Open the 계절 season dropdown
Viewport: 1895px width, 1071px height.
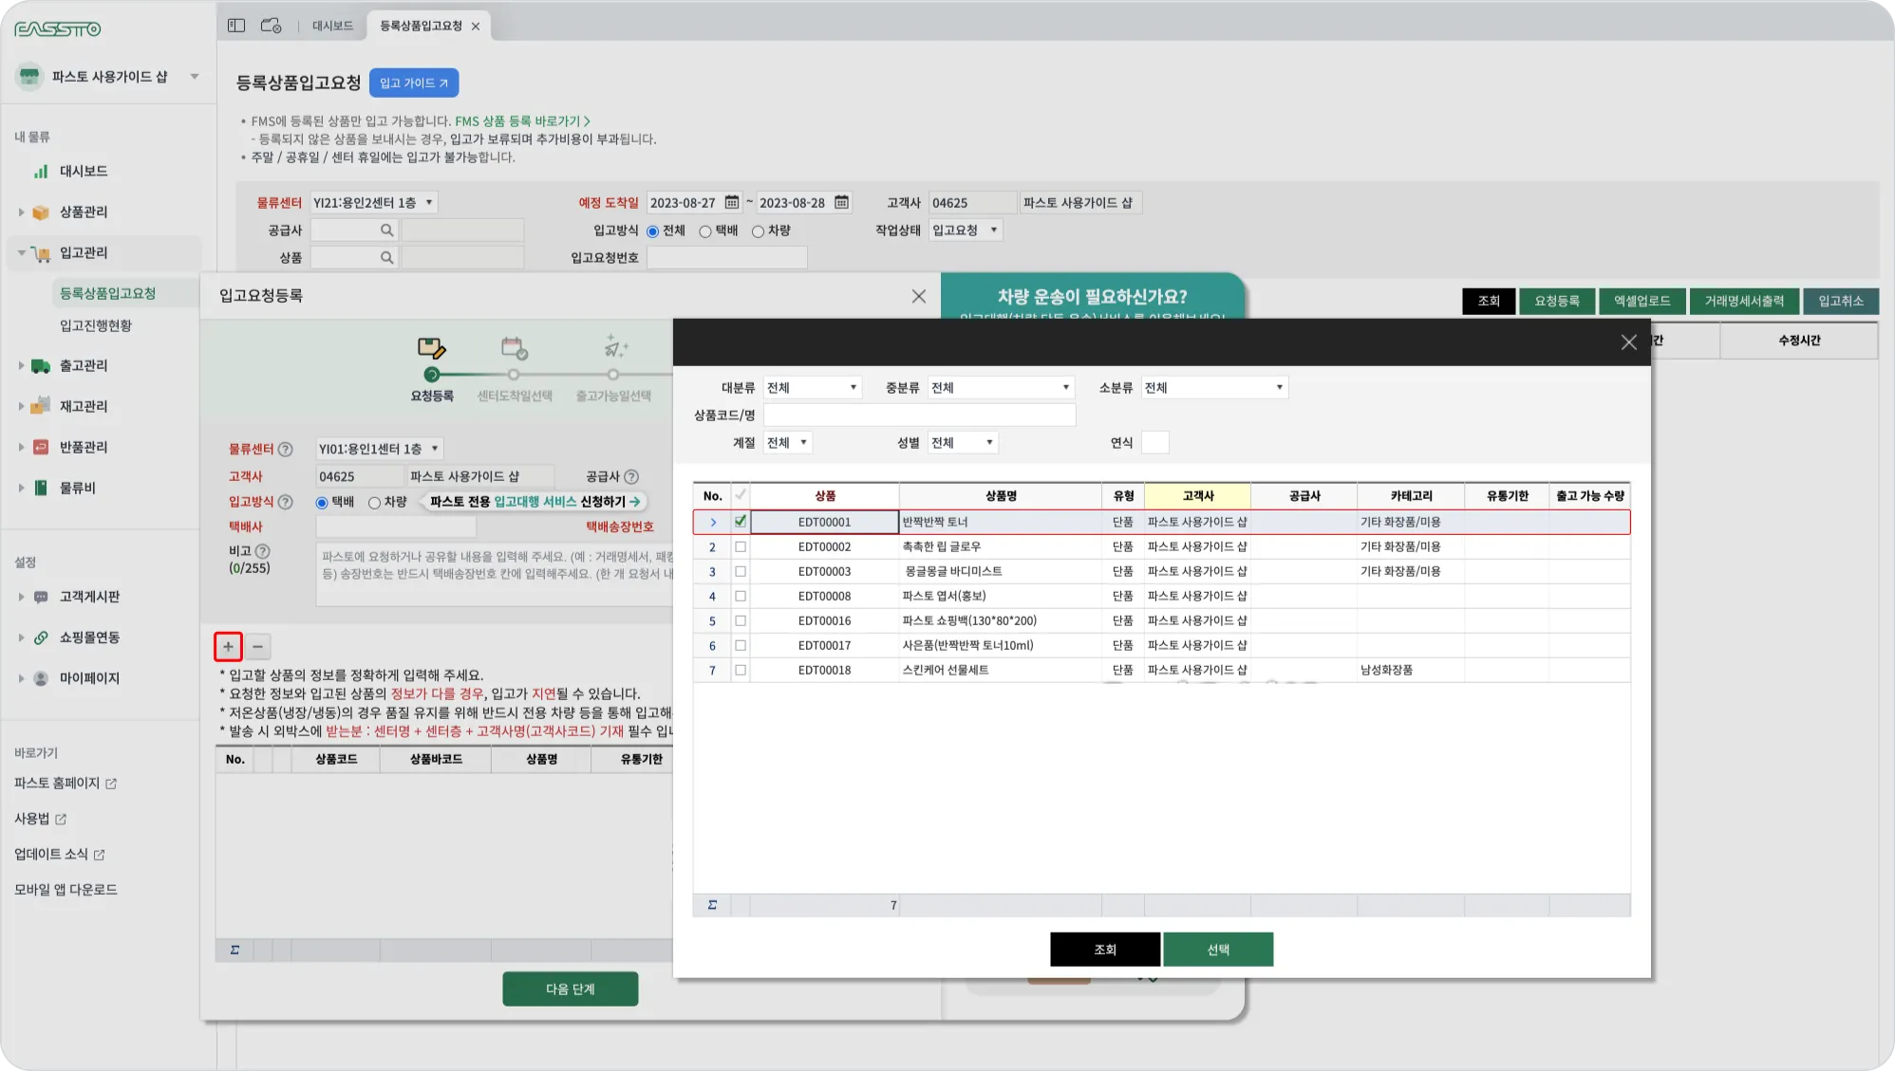click(788, 443)
